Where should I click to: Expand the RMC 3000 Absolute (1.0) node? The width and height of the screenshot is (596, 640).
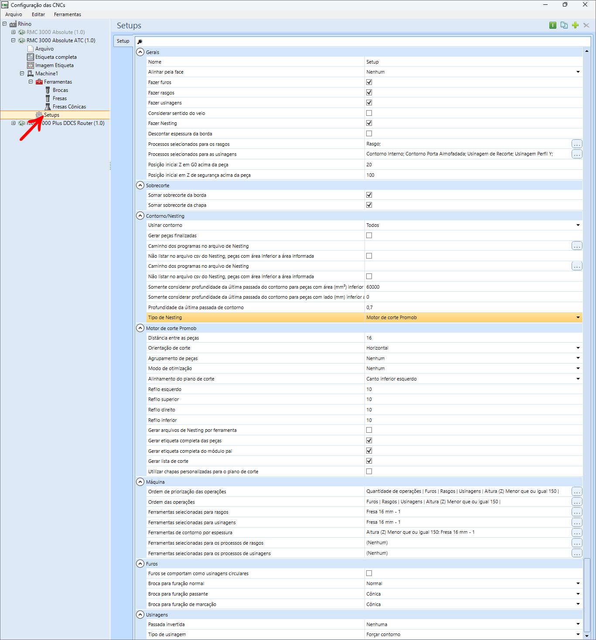(13, 32)
